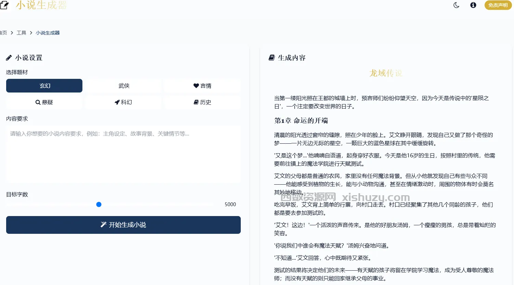Adjust the 目标字数 word count slider
The height and width of the screenshot is (285, 514).
[x=98, y=204]
